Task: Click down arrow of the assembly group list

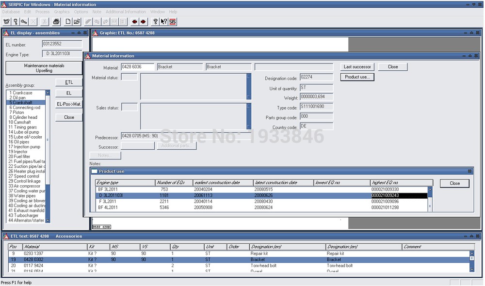Action: pyautogui.click(x=48, y=221)
